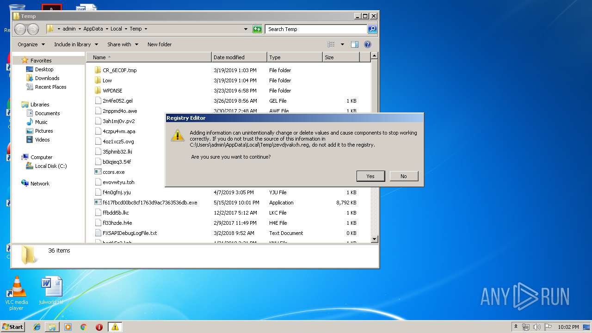Image resolution: width=592 pixels, height=333 pixels.
Task: Switch to the Registry Editor warning taskbar item
Action: [x=115, y=327]
